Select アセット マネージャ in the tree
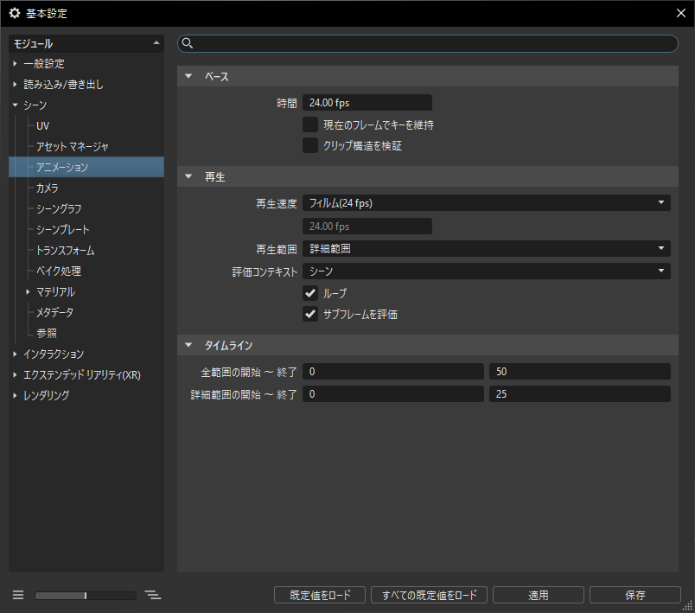Screen dimensions: 695x613 click(73, 146)
